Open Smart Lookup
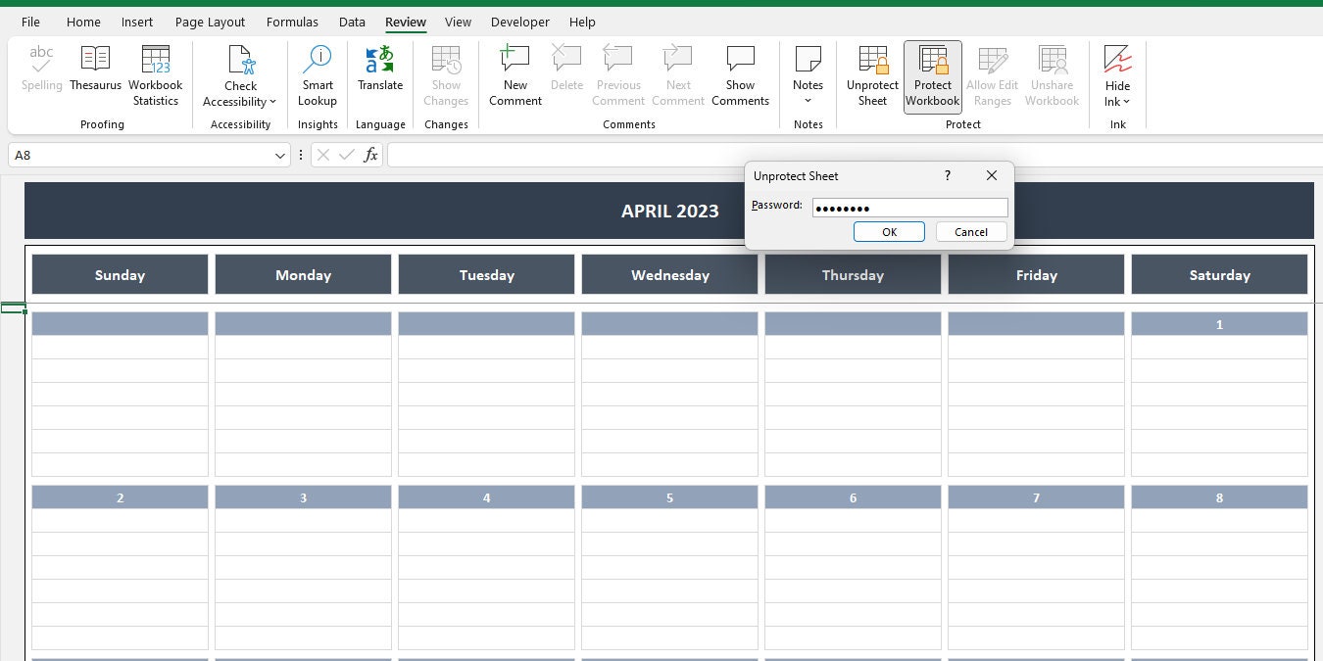Viewport: 1323px width, 661px height. [x=317, y=73]
